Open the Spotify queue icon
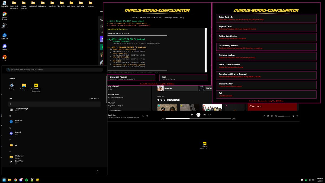Image resolution: width=325 pixels, height=183 pixels. [x=268, y=116]
